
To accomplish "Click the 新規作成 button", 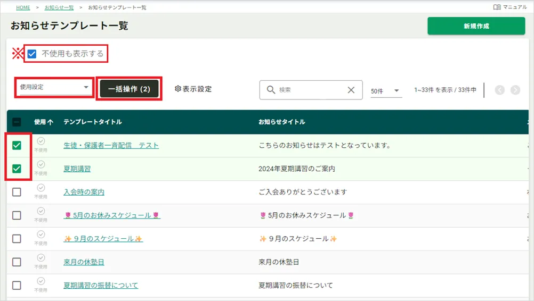I will (x=476, y=26).
